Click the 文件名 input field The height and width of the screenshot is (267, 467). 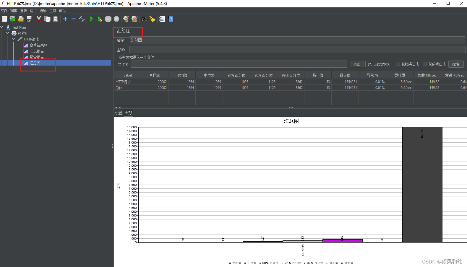[239, 64]
